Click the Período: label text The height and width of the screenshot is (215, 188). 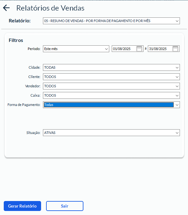[x=34, y=49]
